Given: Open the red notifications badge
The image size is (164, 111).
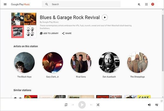Looking at the screenshot, I should [153, 4].
